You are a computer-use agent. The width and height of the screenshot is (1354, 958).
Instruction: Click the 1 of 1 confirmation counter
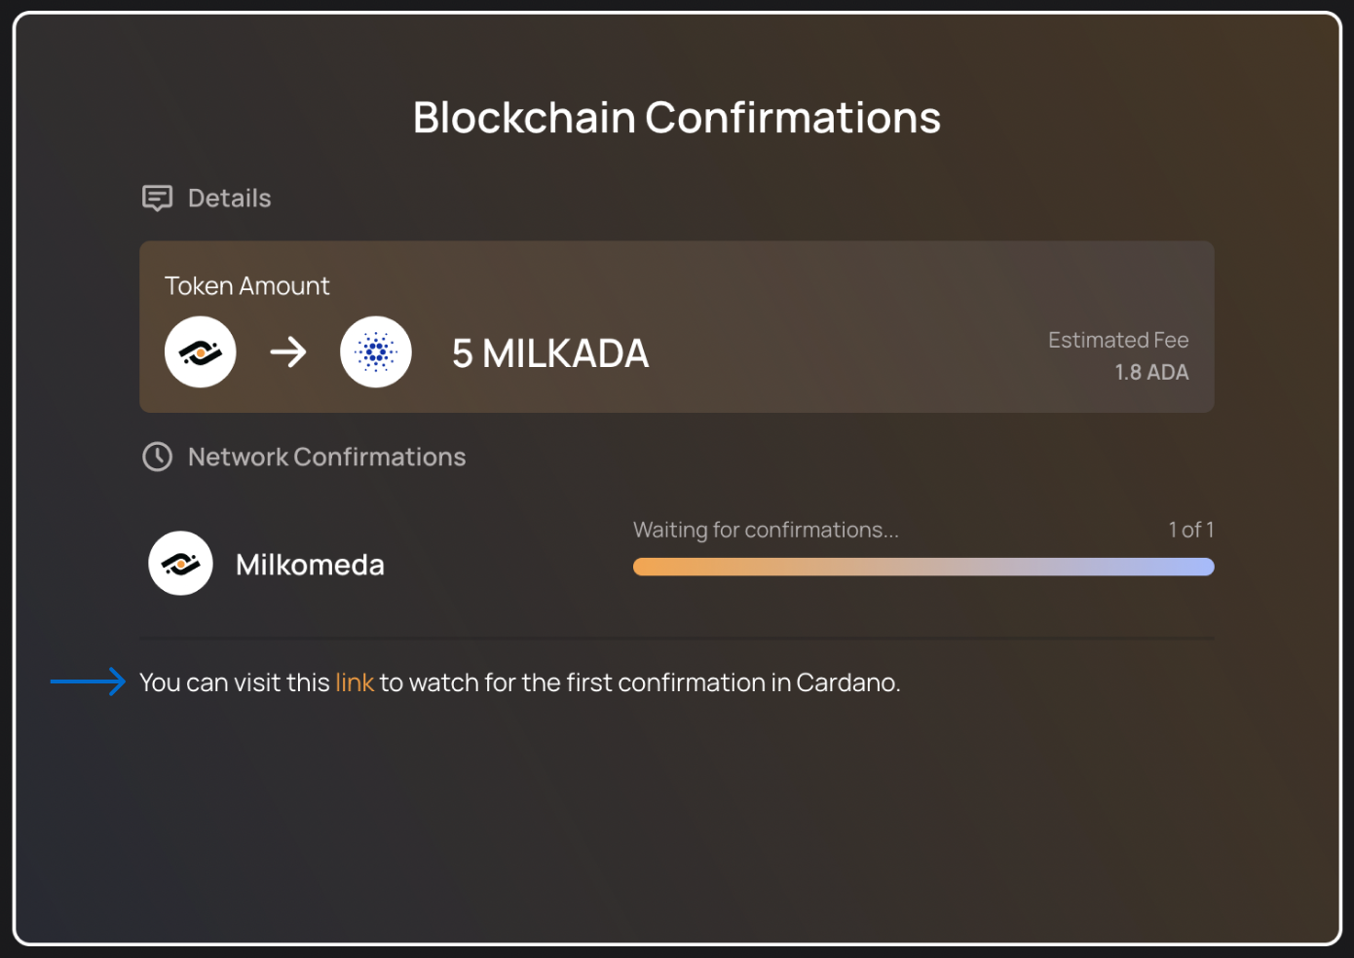(1191, 530)
